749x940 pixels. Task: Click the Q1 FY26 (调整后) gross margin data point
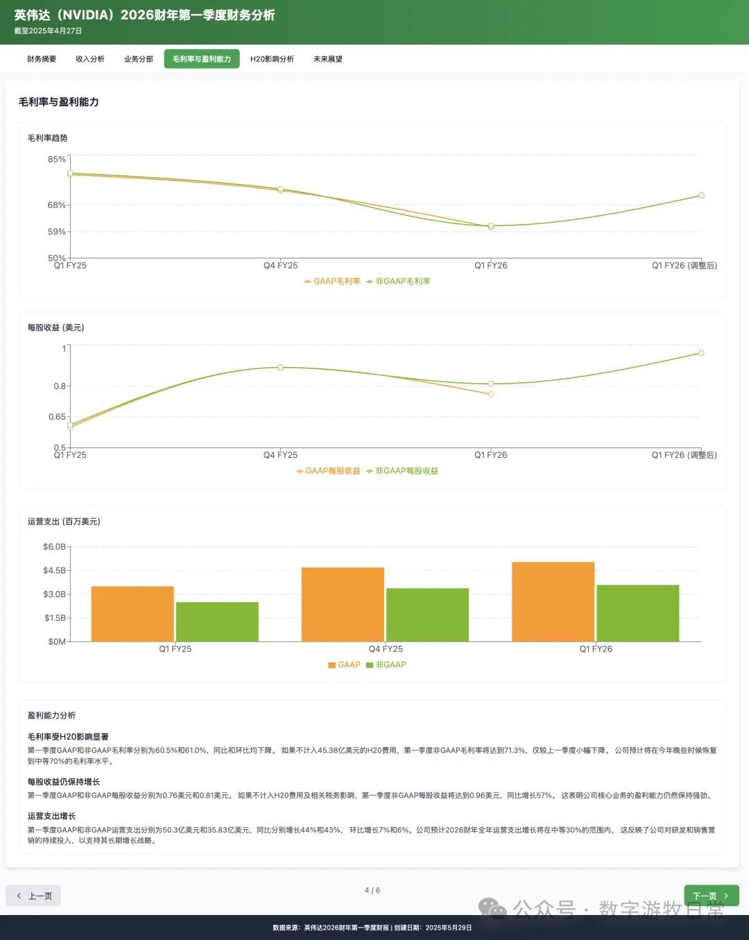(701, 196)
